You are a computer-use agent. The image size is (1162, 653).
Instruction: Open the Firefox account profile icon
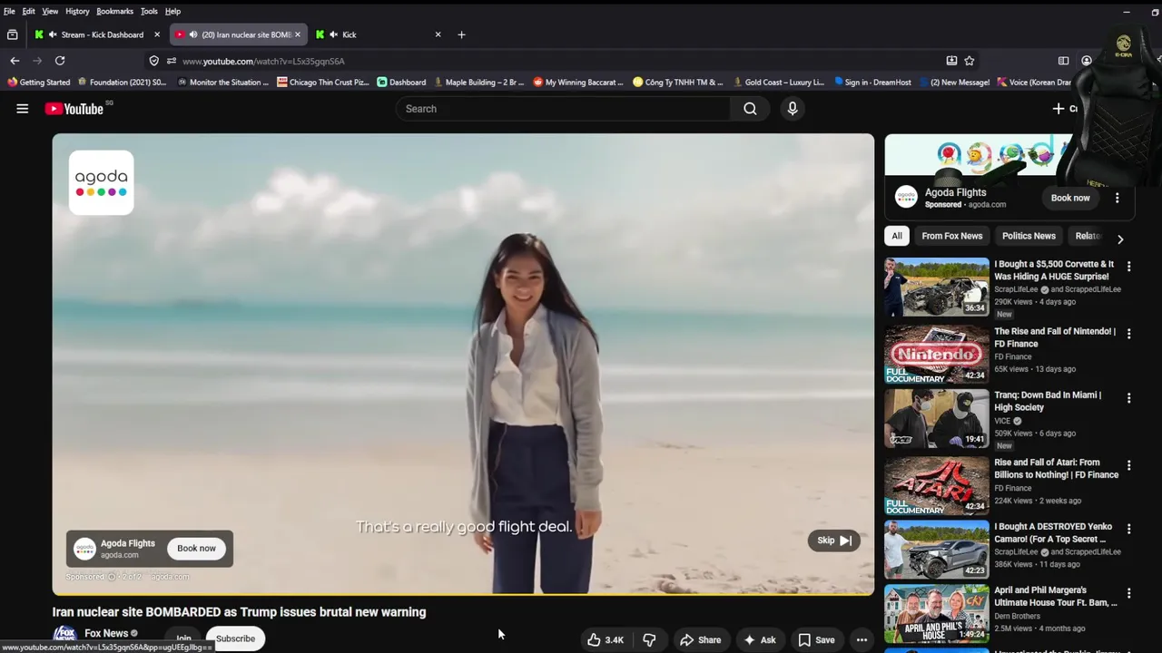(1087, 61)
